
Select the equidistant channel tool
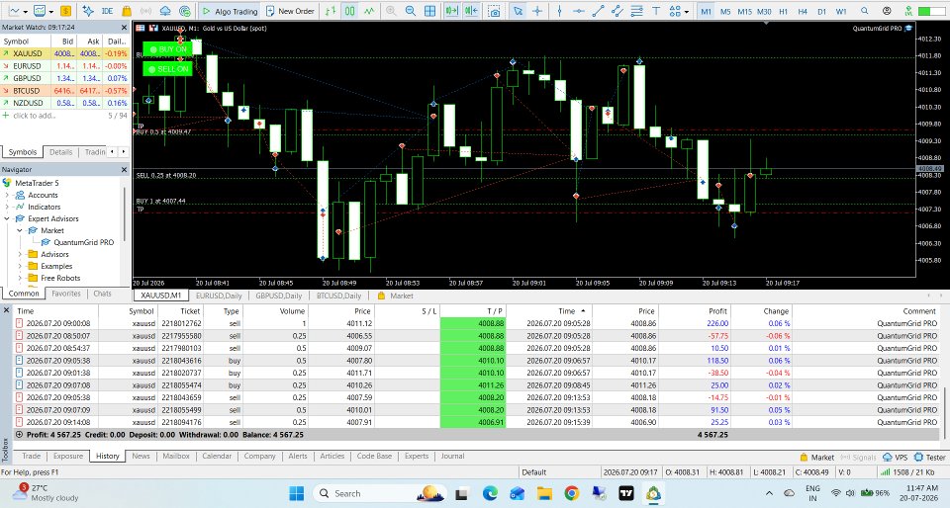(x=617, y=11)
